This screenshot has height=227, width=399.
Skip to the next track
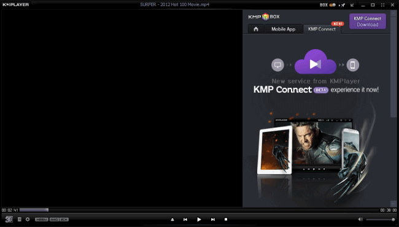(213, 220)
